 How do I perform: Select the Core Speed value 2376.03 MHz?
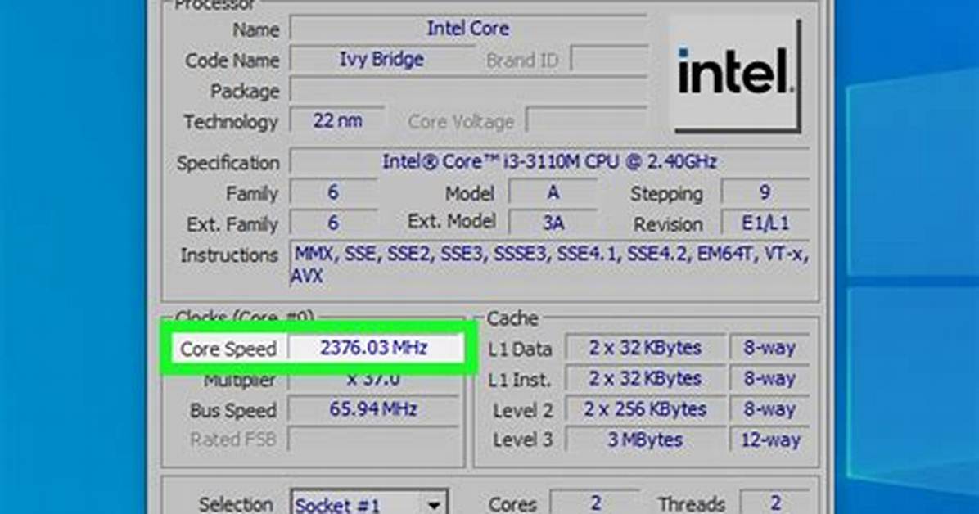pos(374,348)
